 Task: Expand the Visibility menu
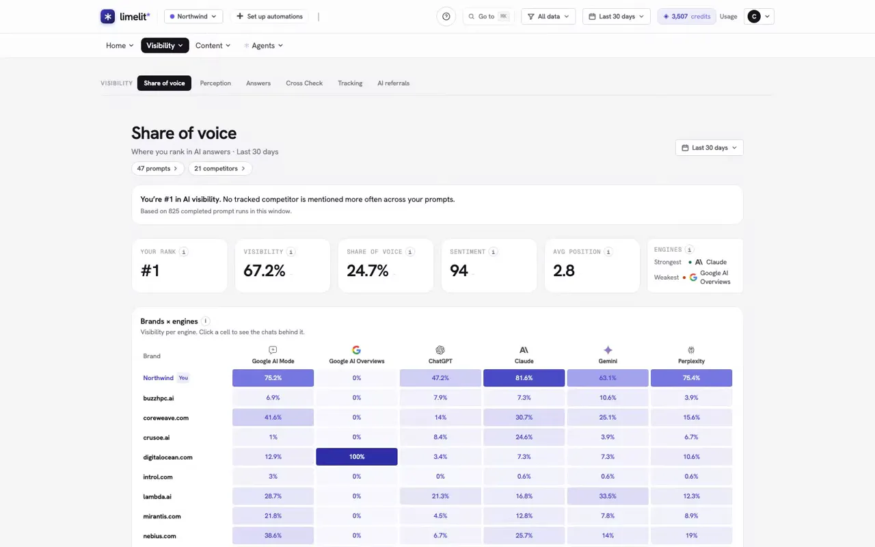pos(165,45)
